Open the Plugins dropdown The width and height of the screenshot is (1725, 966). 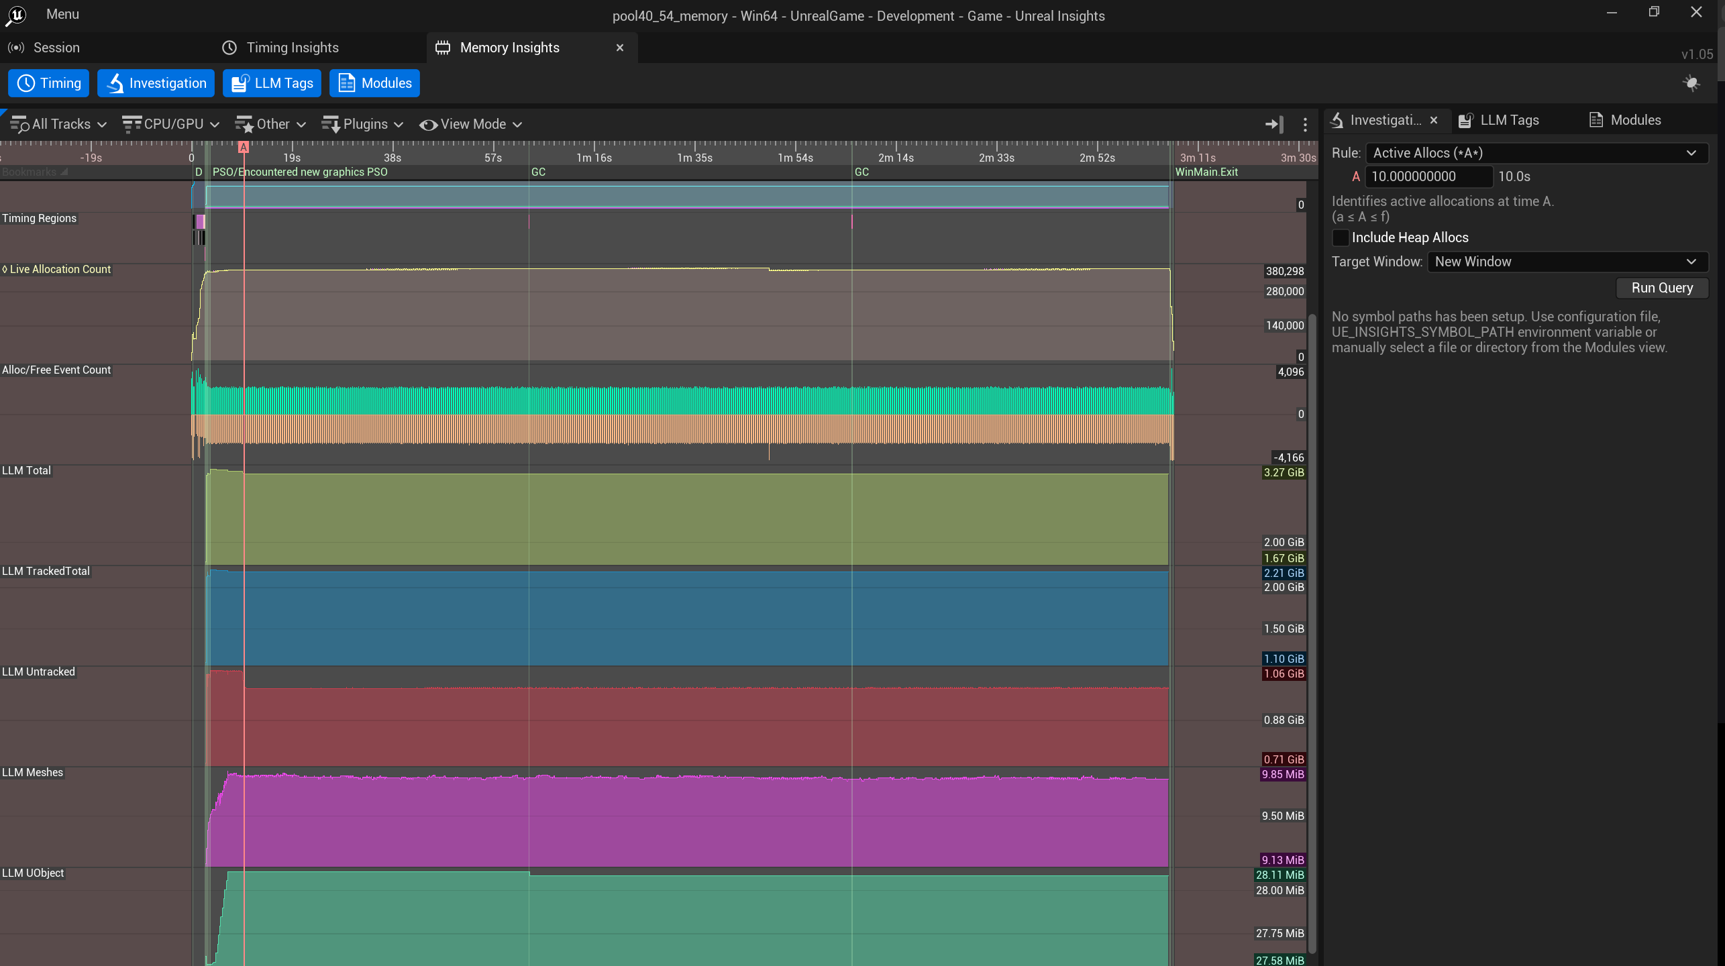(x=363, y=124)
